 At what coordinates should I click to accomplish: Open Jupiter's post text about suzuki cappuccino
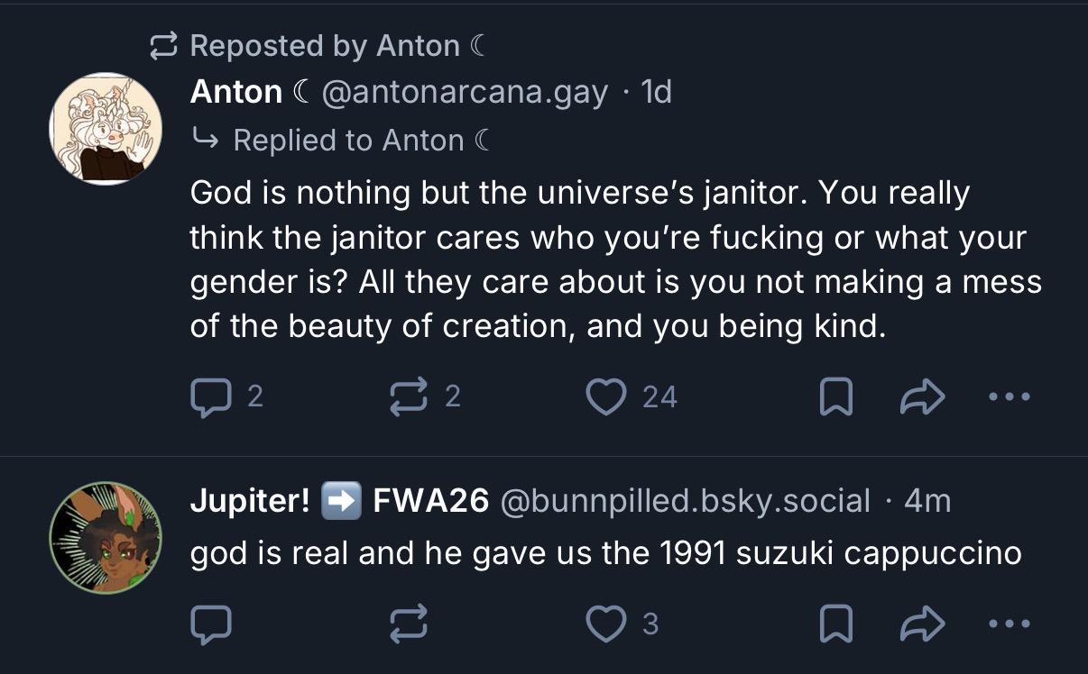click(605, 553)
